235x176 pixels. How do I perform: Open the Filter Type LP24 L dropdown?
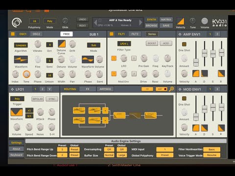[124, 44]
